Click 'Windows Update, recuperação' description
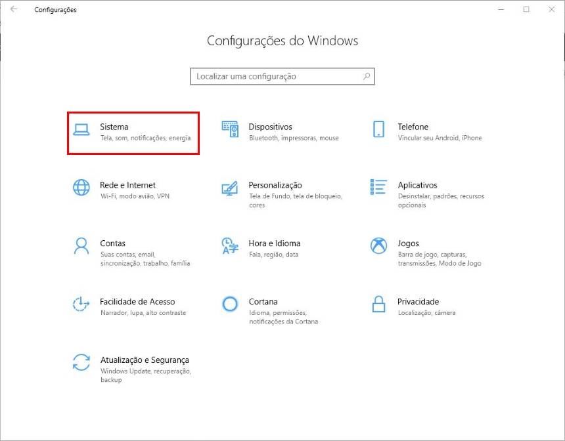The height and width of the screenshot is (441, 565). (146, 371)
